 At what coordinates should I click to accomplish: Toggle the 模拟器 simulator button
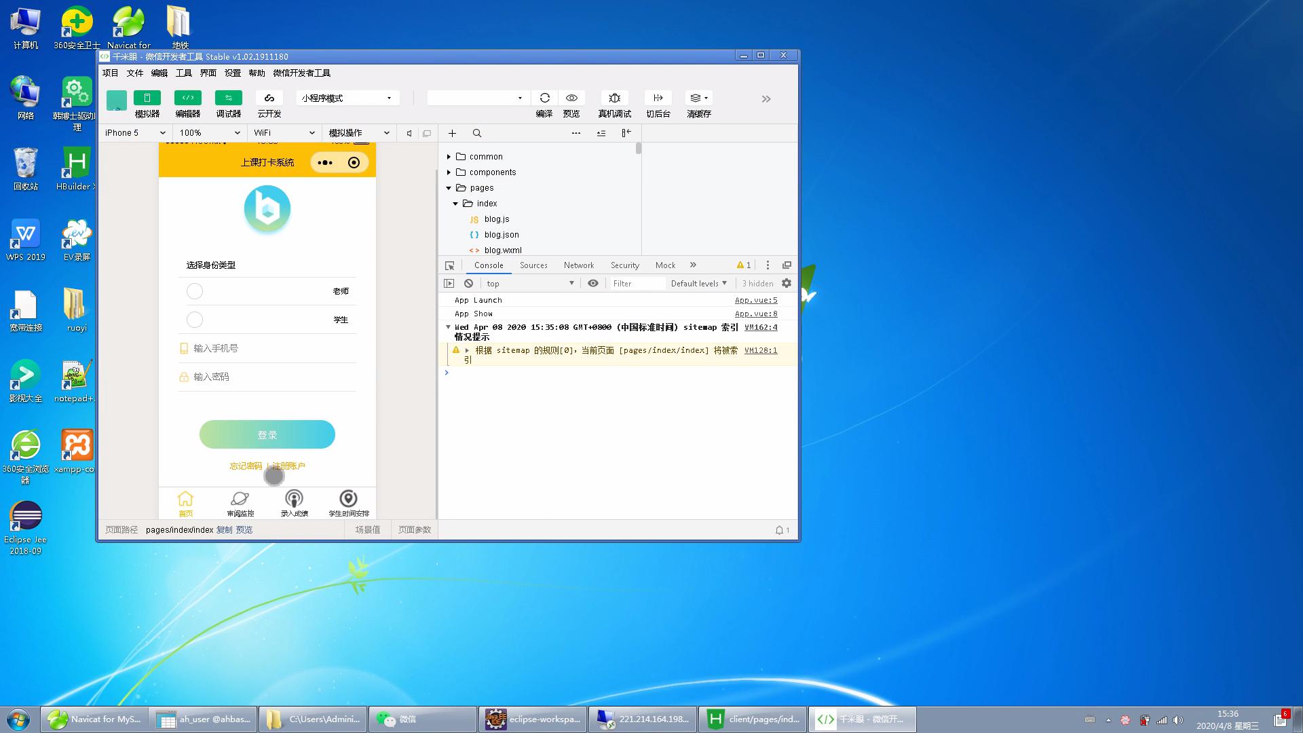pyautogui.click(x=147, y=98)
